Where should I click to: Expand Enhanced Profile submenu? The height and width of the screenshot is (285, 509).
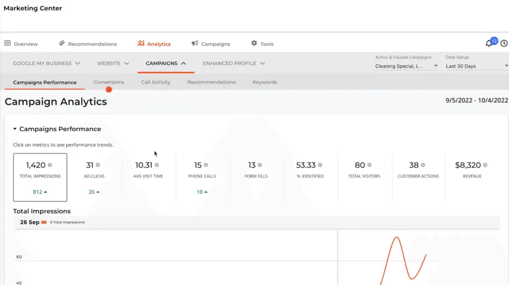click(x=234, y=63)
